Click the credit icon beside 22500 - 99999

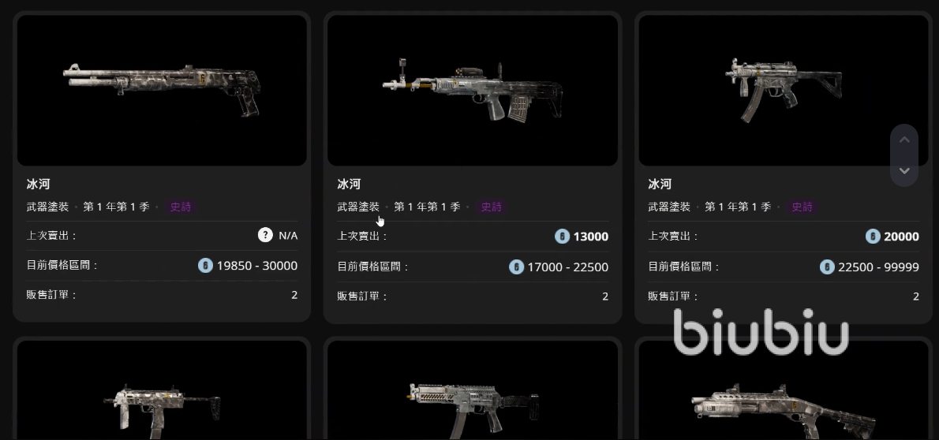coord(827,267)
